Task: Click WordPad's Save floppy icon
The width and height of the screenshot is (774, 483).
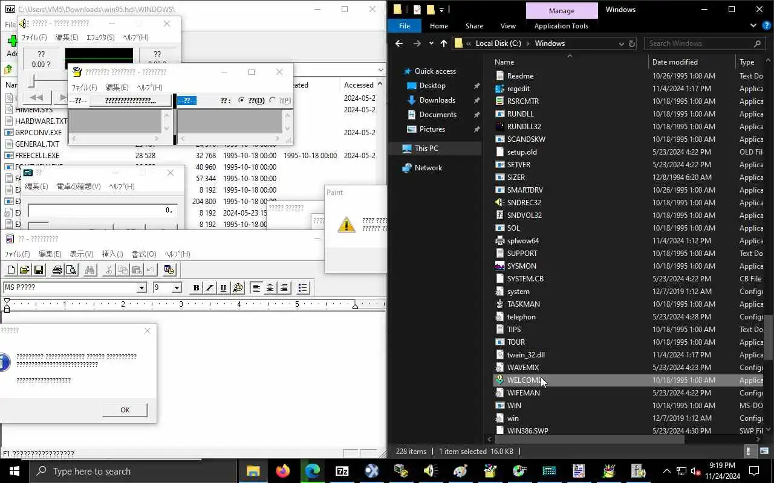Action: click(39, 270)
